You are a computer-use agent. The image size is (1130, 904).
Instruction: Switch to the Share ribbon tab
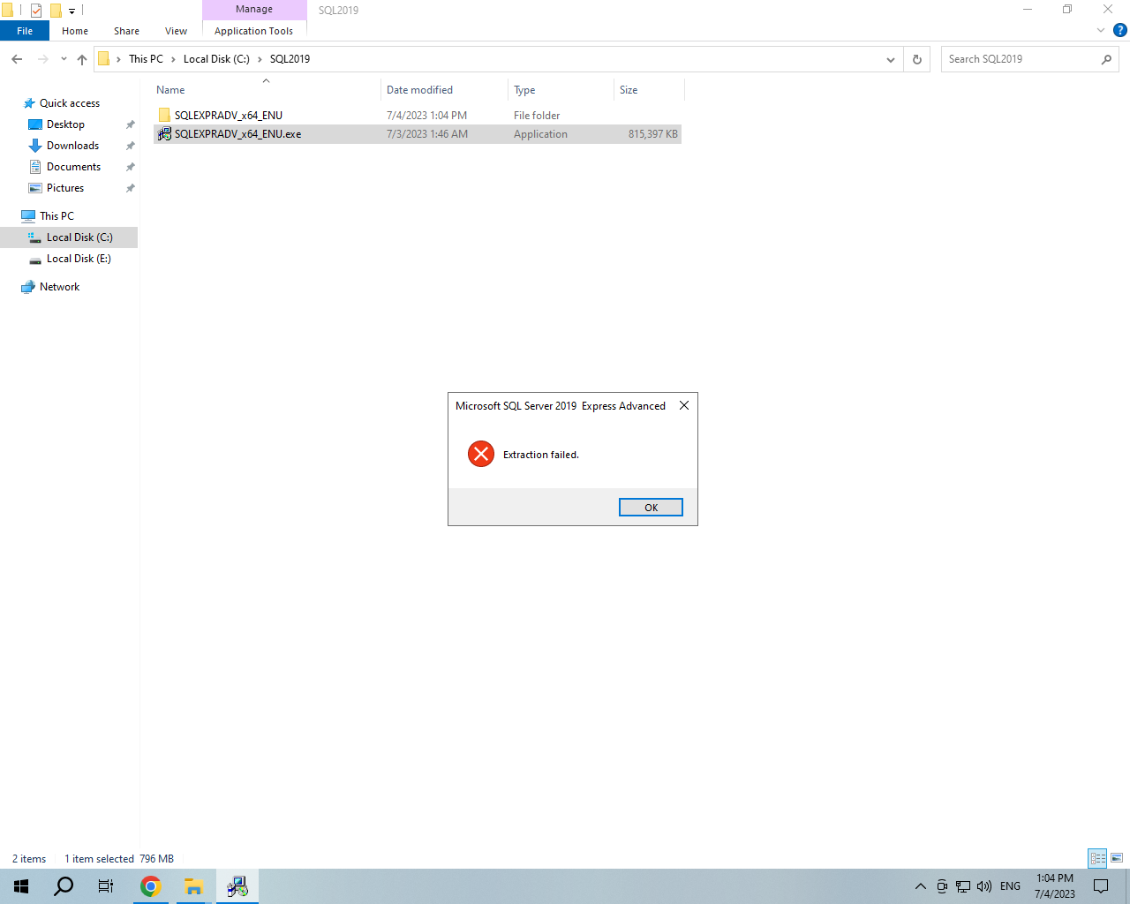point(126,31)
